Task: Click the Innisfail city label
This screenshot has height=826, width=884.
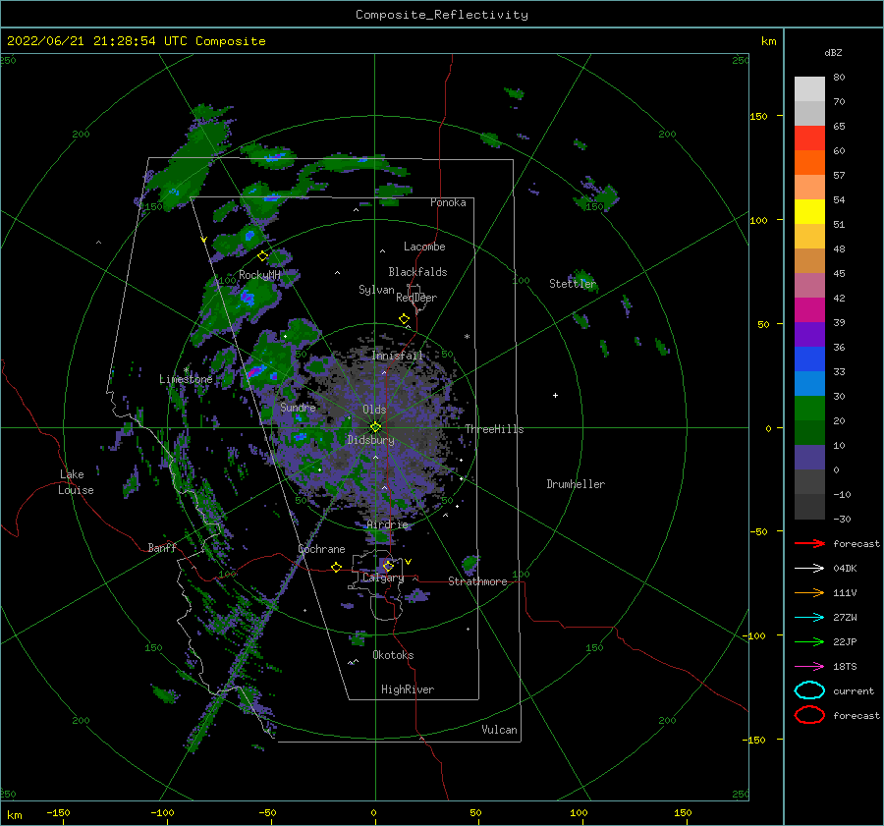Action: [x=397, y=356]
